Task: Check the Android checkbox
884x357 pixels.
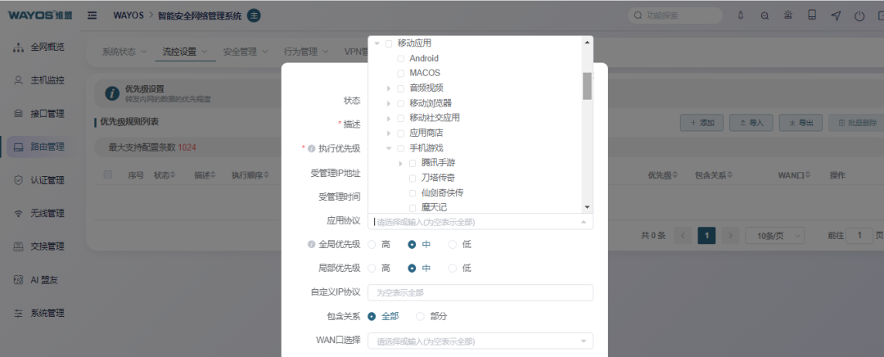Action: 400,58
